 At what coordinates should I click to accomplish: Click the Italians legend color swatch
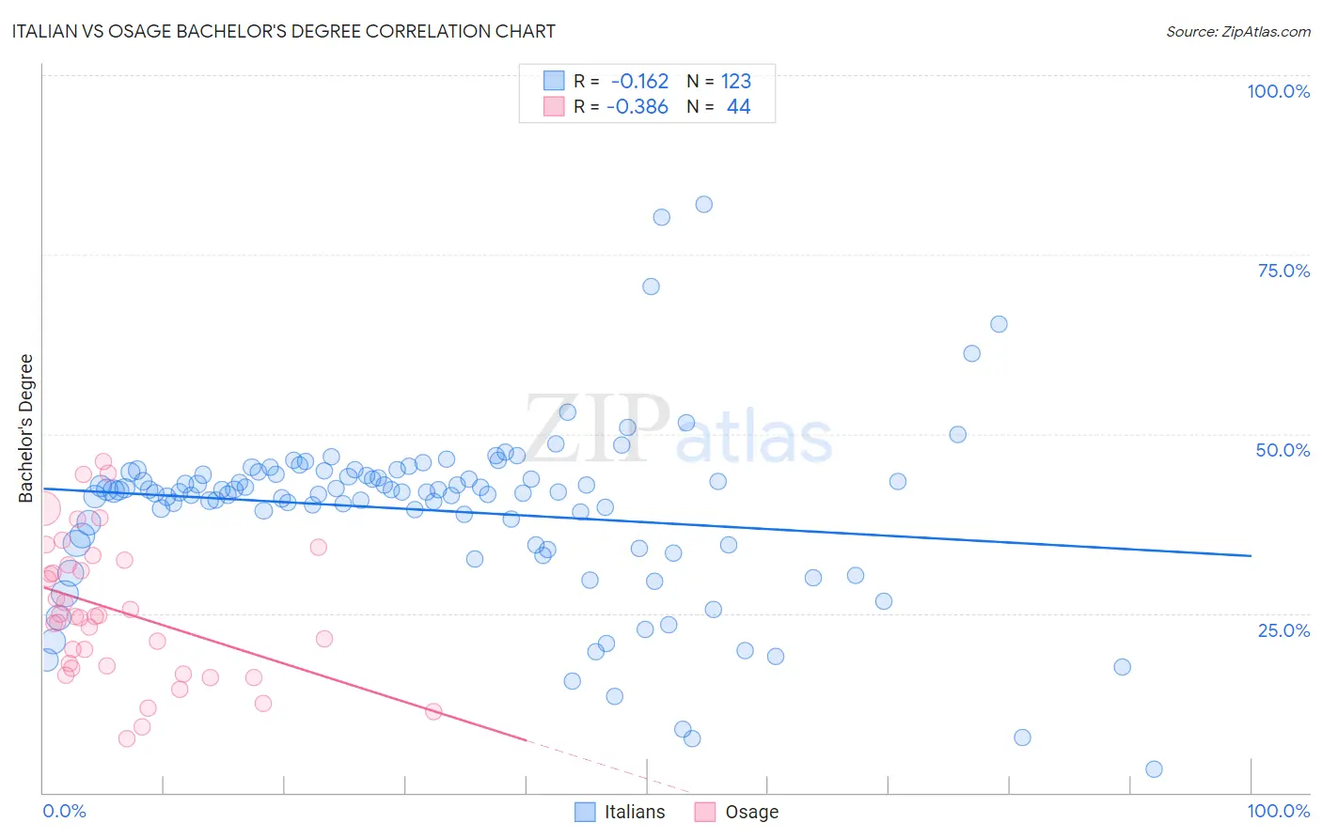pyautogui.click(x=585, y=812)
